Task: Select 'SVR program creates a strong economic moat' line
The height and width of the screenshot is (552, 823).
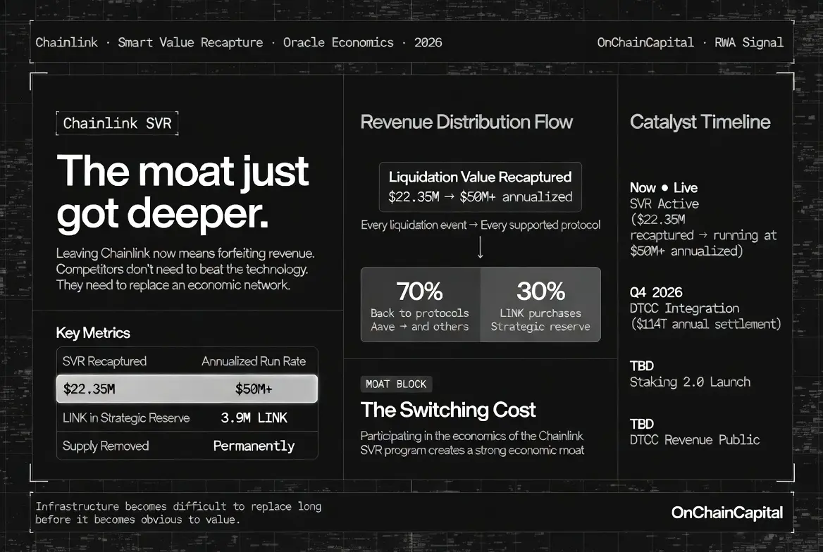Action: 472,450
